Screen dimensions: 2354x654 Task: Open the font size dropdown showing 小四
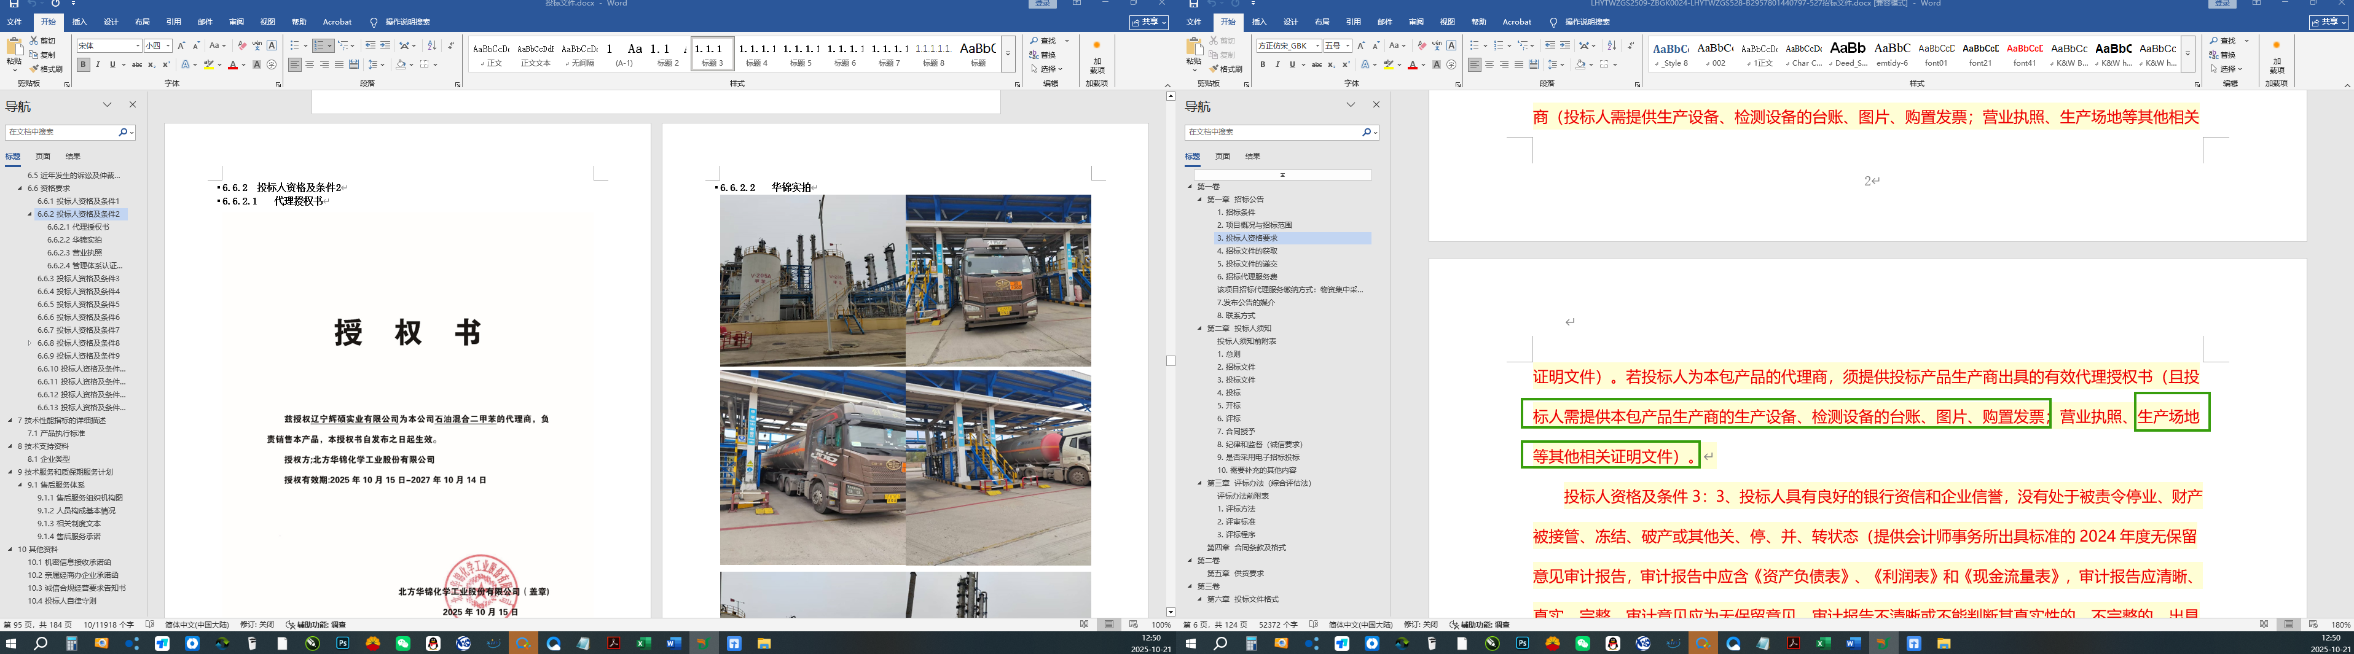point(168,45)
